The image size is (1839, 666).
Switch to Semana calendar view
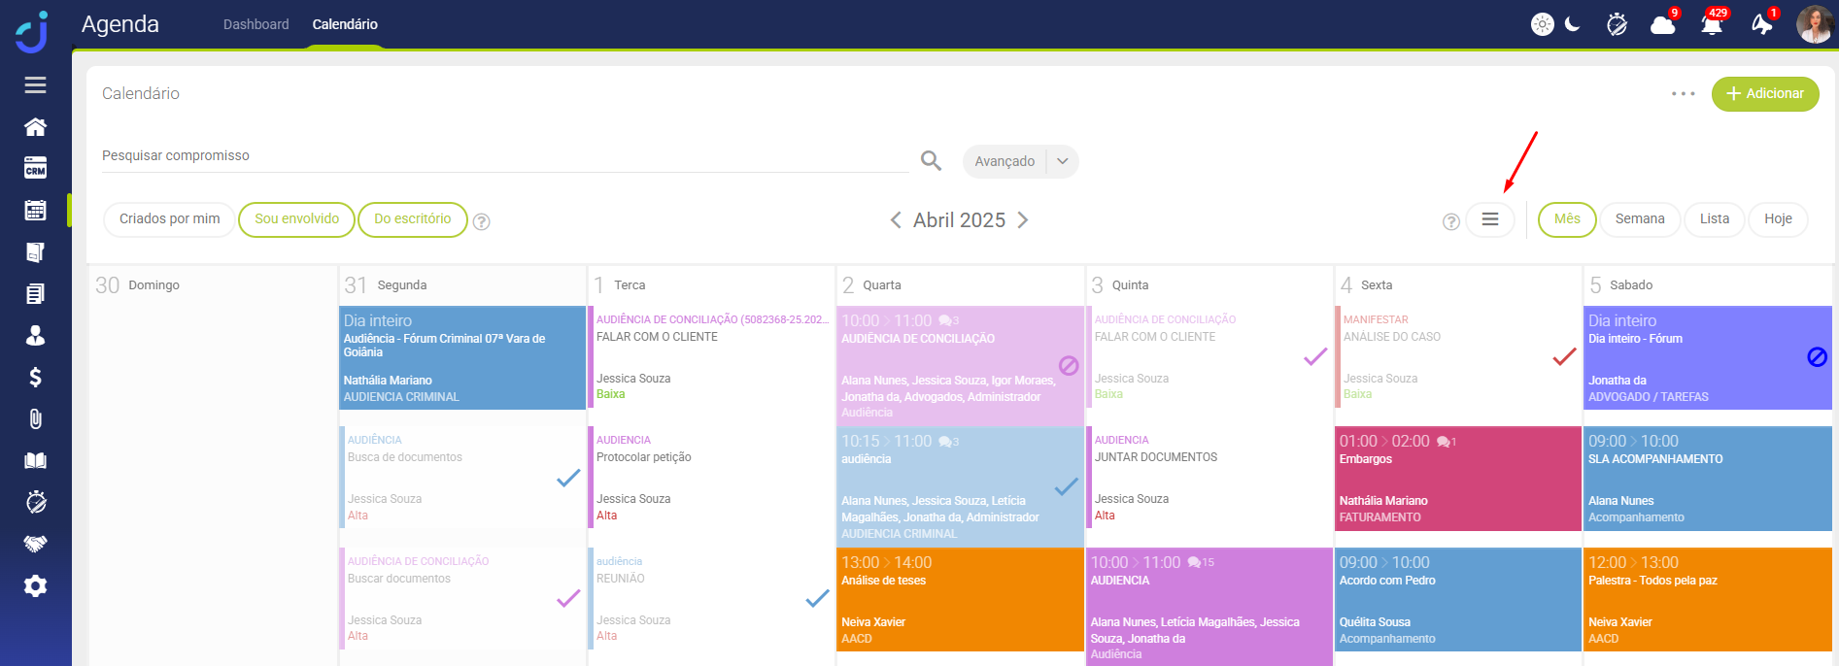point(1639,219)
